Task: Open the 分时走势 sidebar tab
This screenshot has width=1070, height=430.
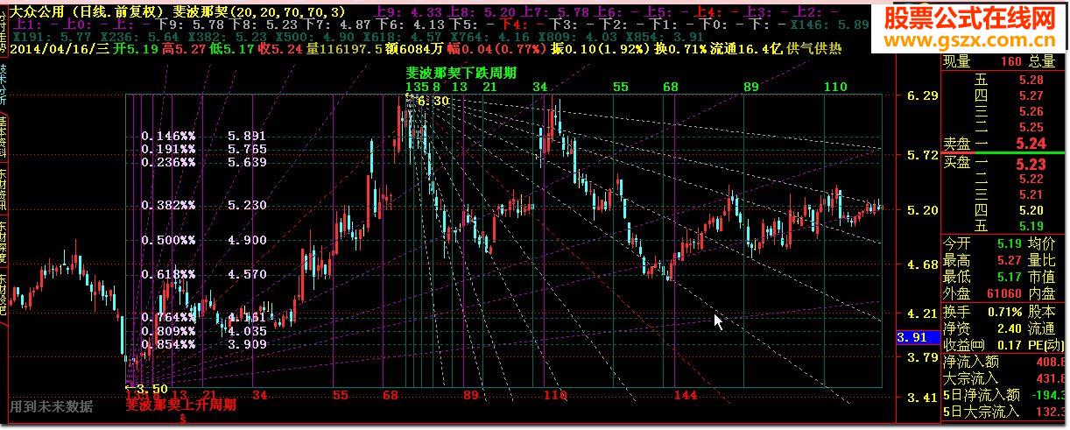Action: (4, 32)
